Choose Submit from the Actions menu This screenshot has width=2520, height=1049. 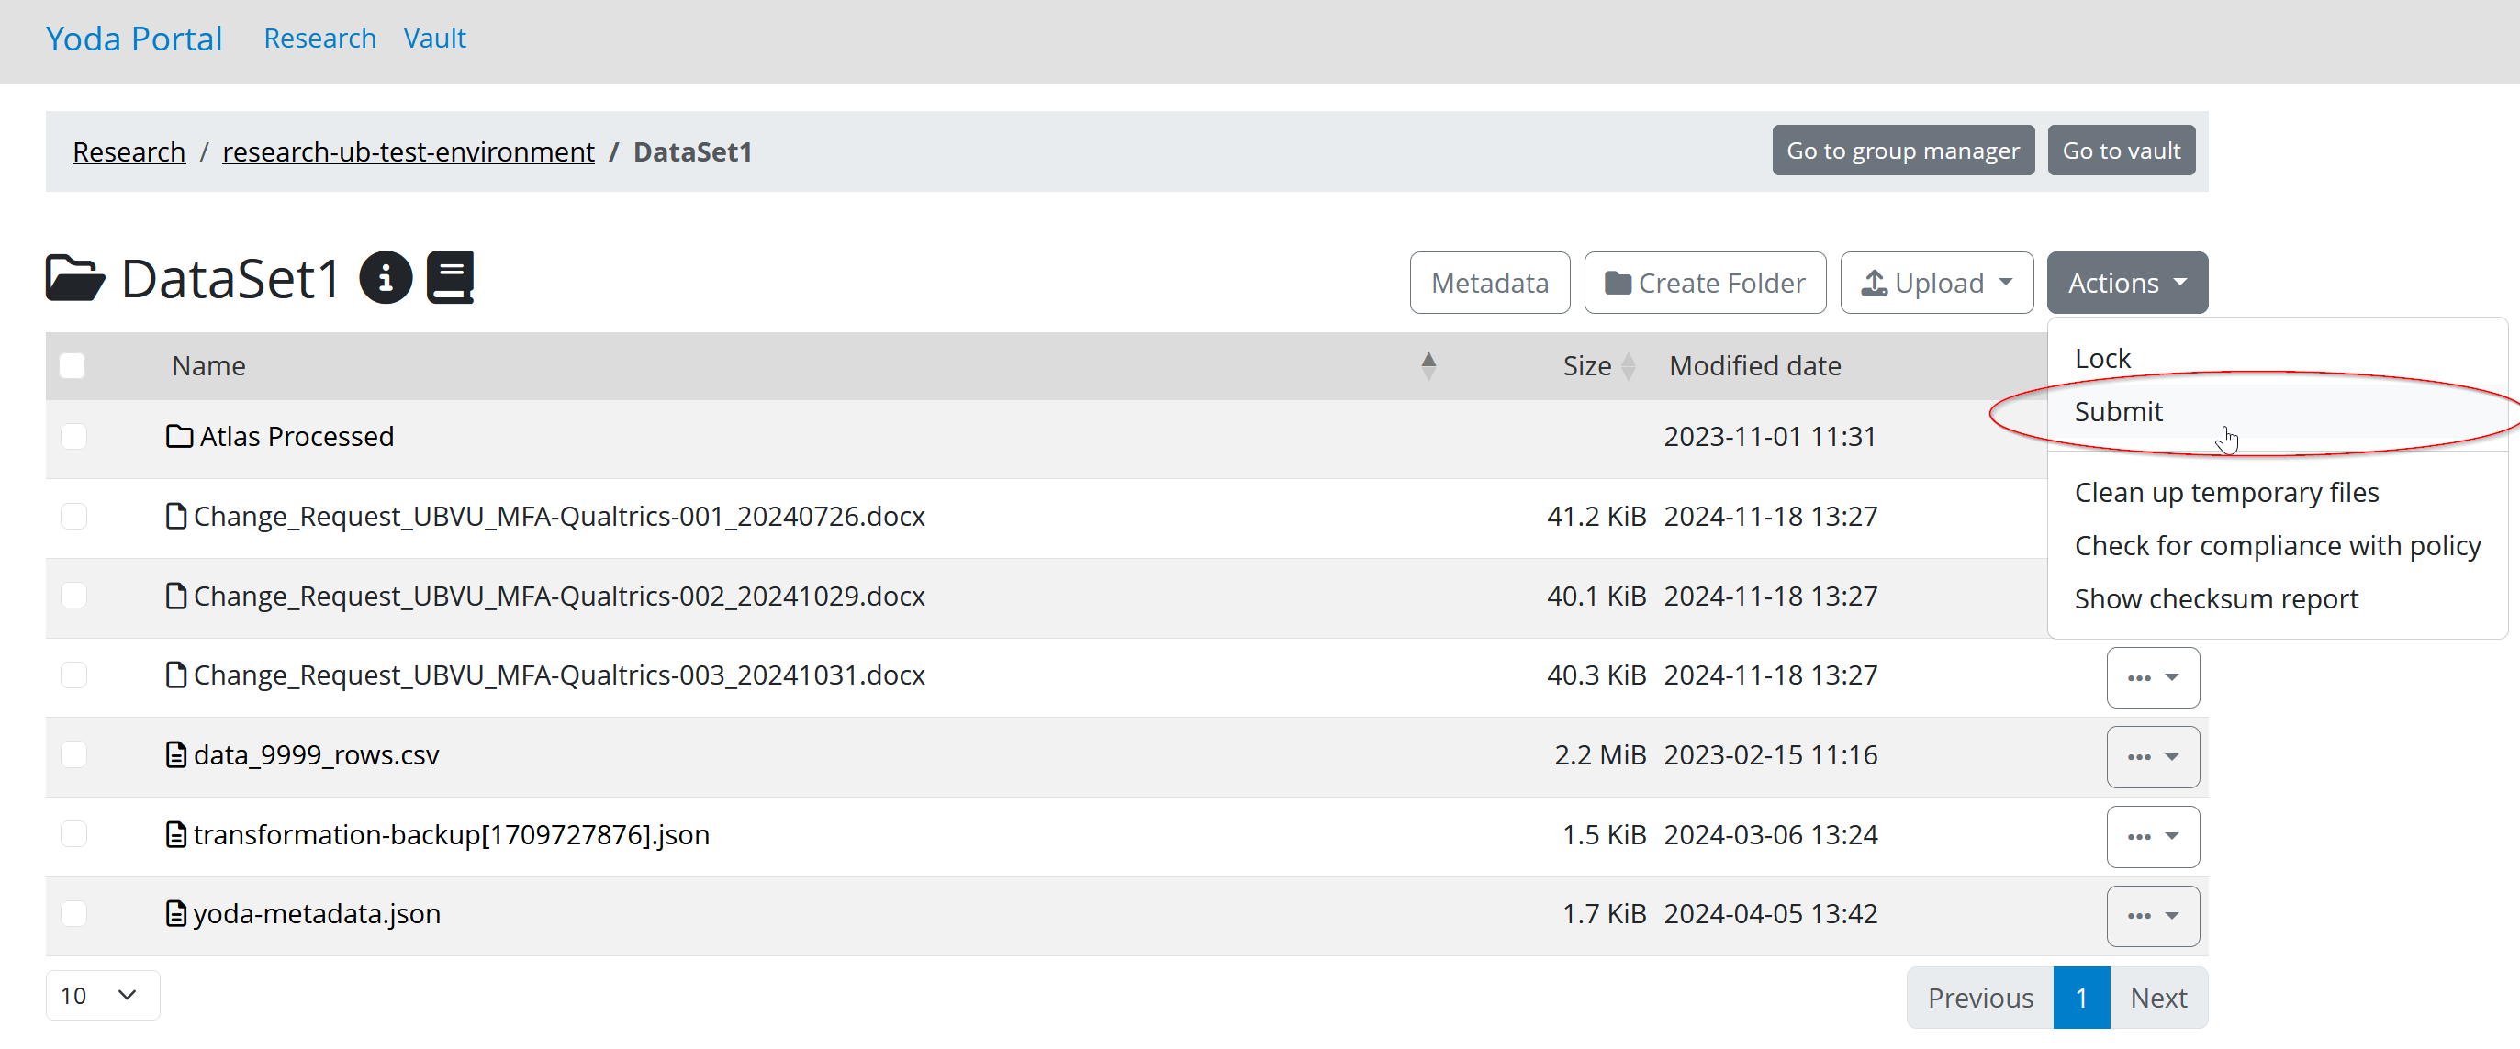coord(2119,411)
